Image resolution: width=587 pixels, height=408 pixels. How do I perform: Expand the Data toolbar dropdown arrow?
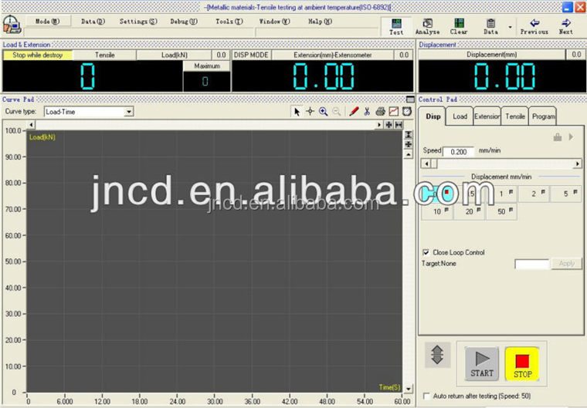510,27
